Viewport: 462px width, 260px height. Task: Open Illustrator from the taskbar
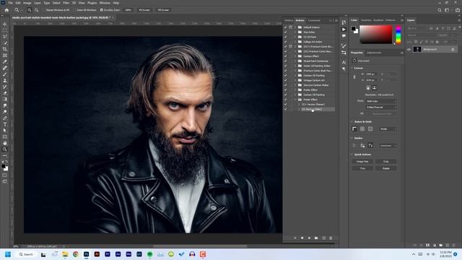point(97,254)
